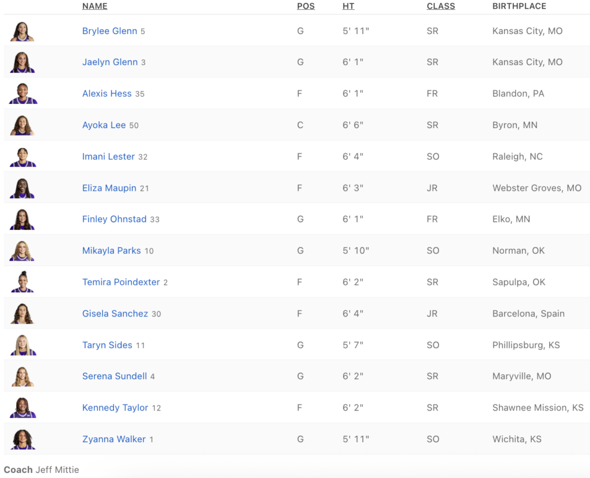
Task: Click Brylee Glenn's headshot photo
Action: pyautogui.click(x=22, y=31)
